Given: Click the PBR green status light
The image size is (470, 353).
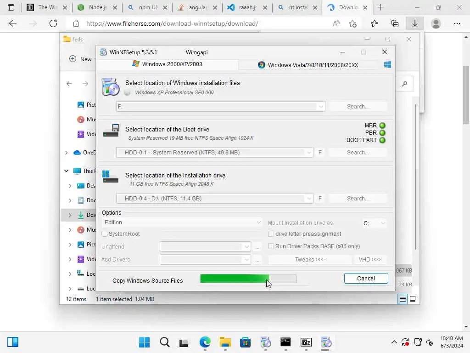Looking at the screenshot, I should [382, 133].
